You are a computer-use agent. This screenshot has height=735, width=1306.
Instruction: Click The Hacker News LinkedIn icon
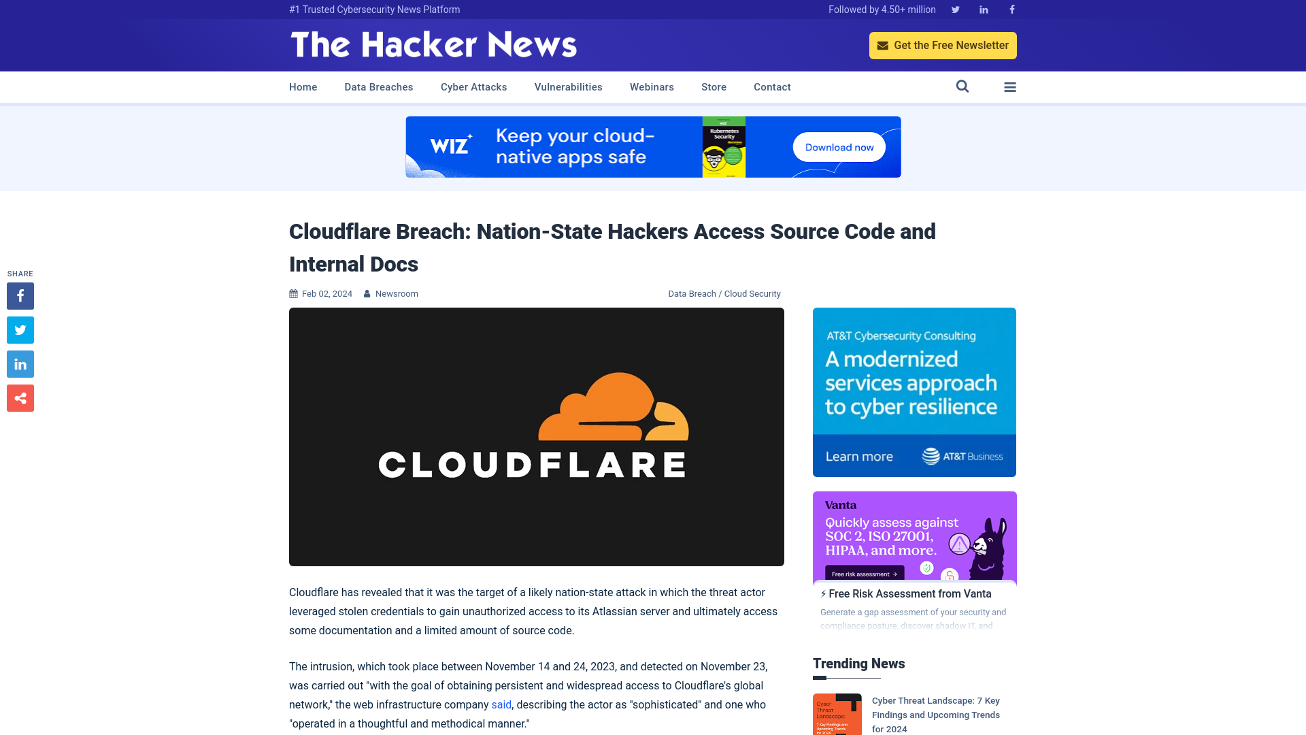(983, 9)
